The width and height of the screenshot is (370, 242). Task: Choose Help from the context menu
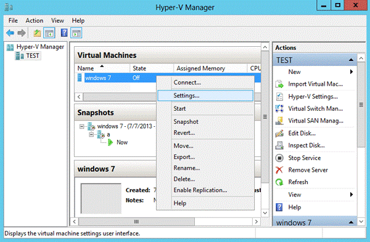coord(205,203)
